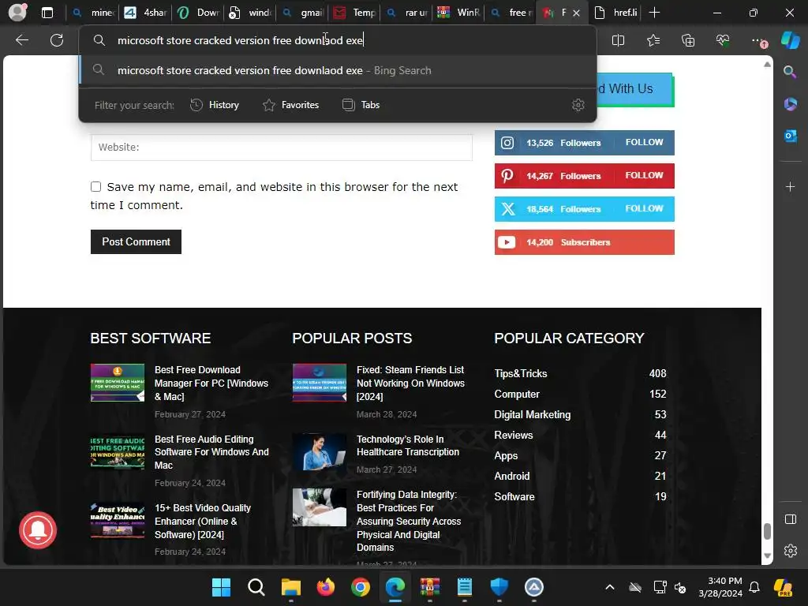Open the Copilot icon in toolbar
808x606 pixels.
pyautogui.click(x=791, y=40)
